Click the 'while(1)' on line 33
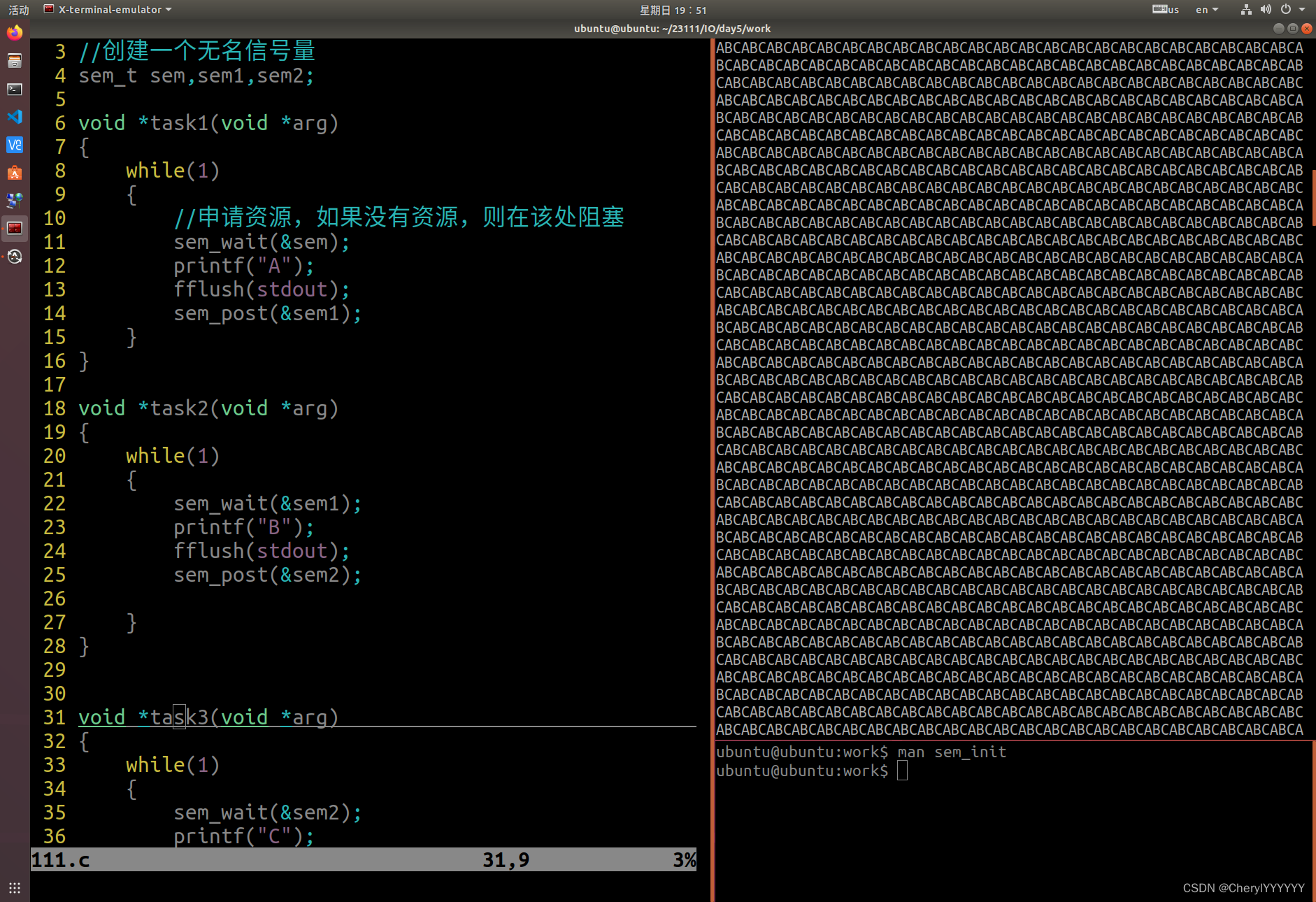Image resolution: width=1316 pixels, height=902 pixels. pyautogui.click(x=173, y=765)
